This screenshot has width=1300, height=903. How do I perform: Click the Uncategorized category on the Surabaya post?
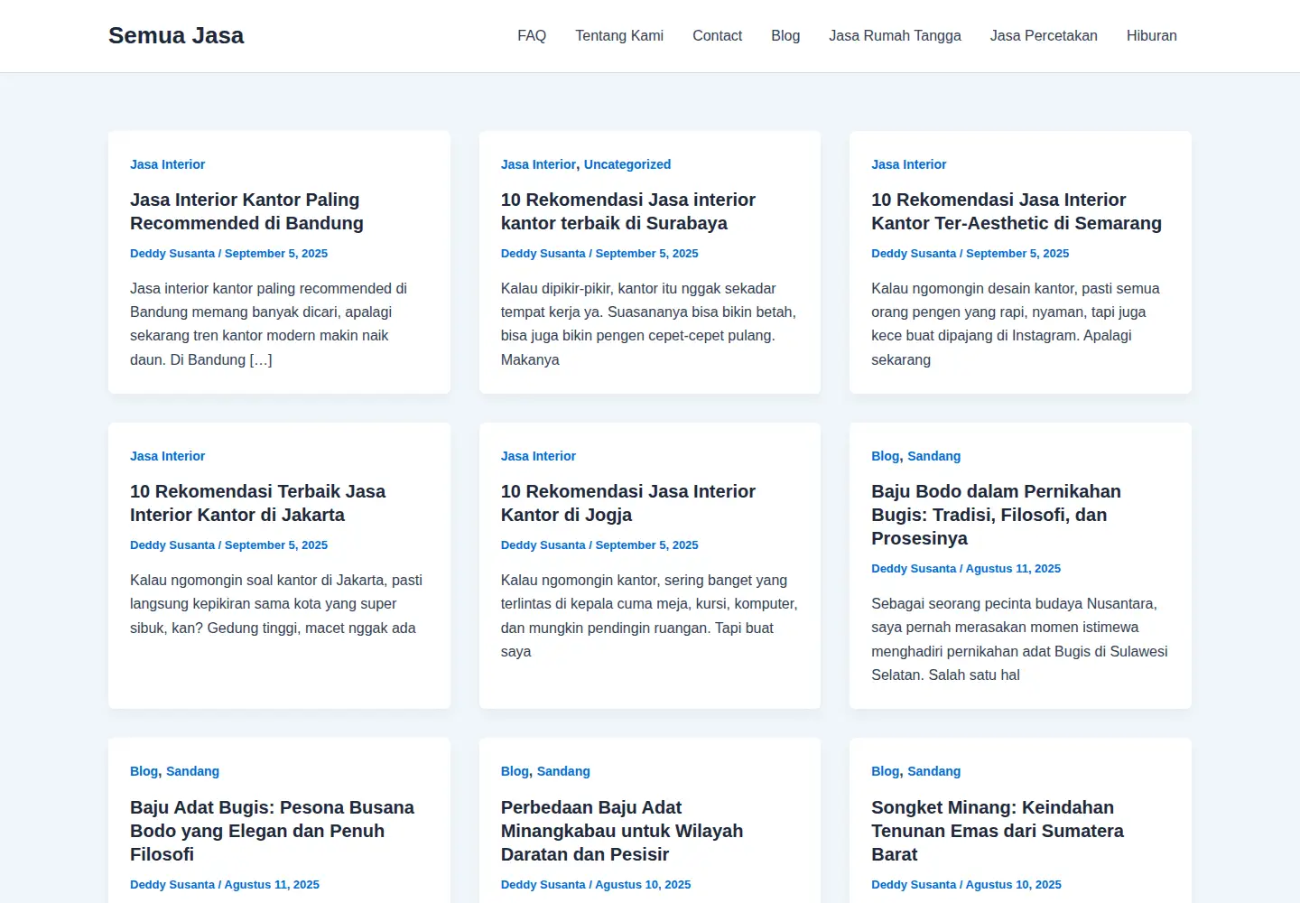[x=627, y=164]
